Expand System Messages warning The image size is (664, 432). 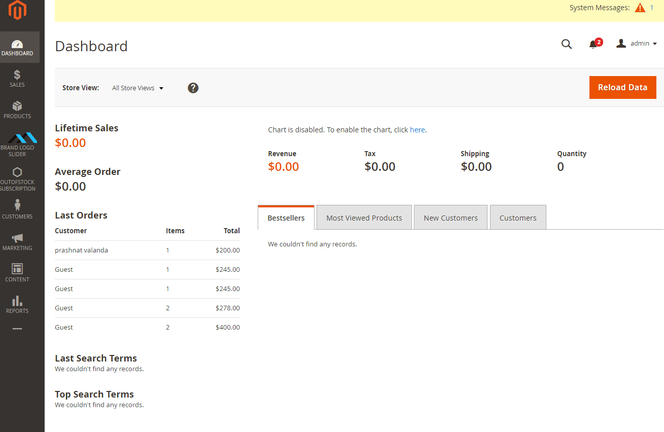[640, 8]
